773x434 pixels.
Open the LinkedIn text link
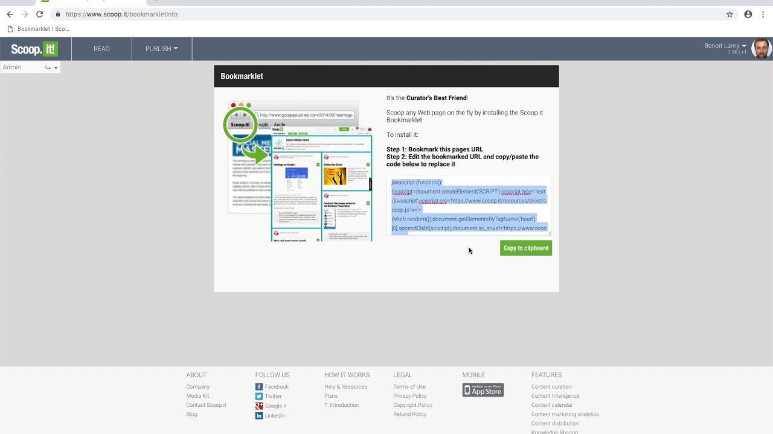(x=275, y=416)
